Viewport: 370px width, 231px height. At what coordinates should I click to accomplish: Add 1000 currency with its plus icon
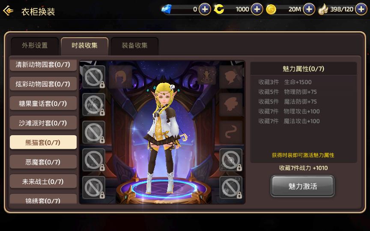tap(257, 9)
